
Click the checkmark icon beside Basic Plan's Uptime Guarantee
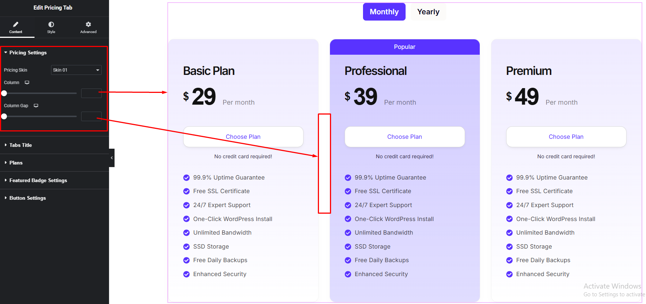click(186, 178)
